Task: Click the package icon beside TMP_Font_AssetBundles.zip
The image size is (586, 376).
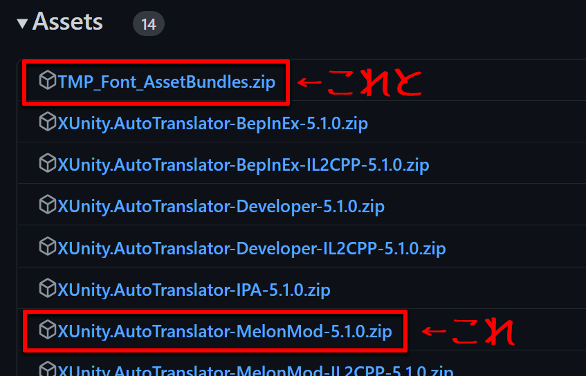Action: (x=47, y=82)
